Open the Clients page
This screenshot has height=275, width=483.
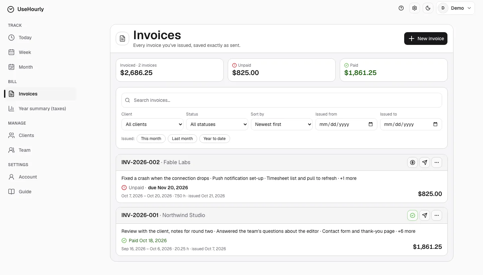[40, 135]
